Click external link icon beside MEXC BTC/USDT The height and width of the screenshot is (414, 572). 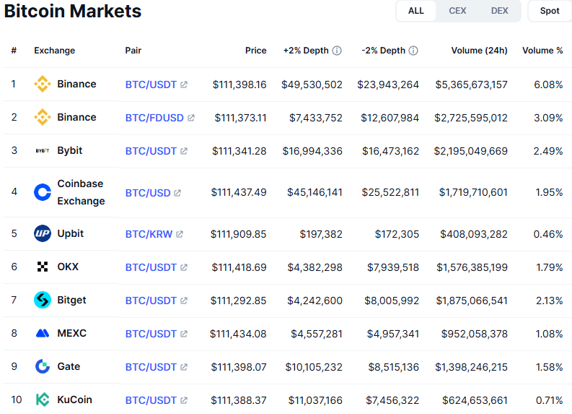184,334
